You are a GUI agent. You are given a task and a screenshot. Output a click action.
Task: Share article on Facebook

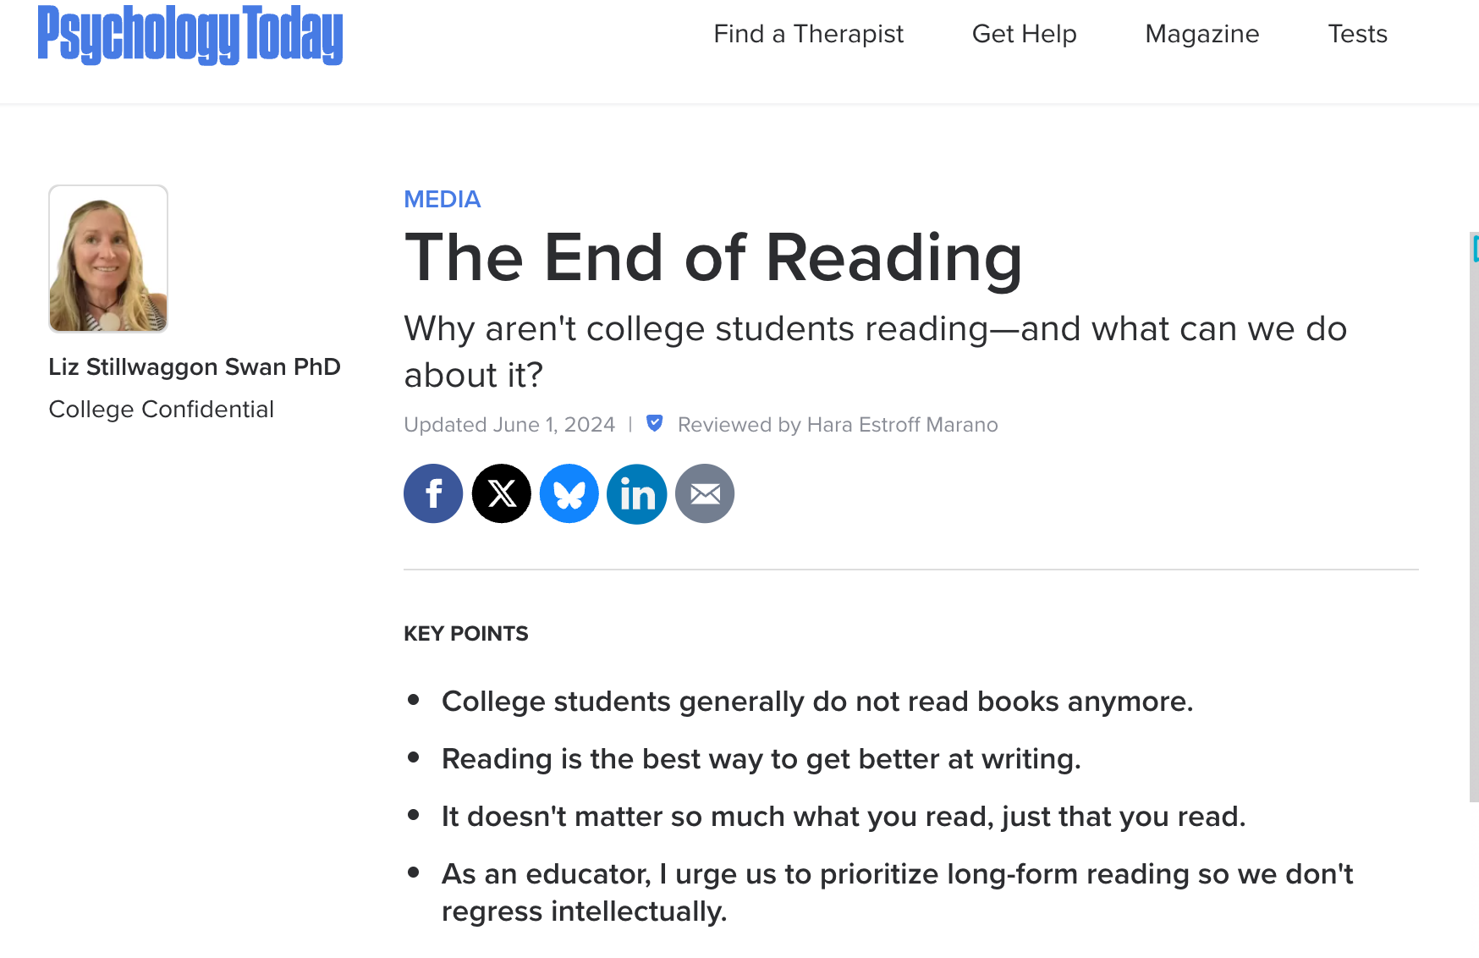coord(433,493)
